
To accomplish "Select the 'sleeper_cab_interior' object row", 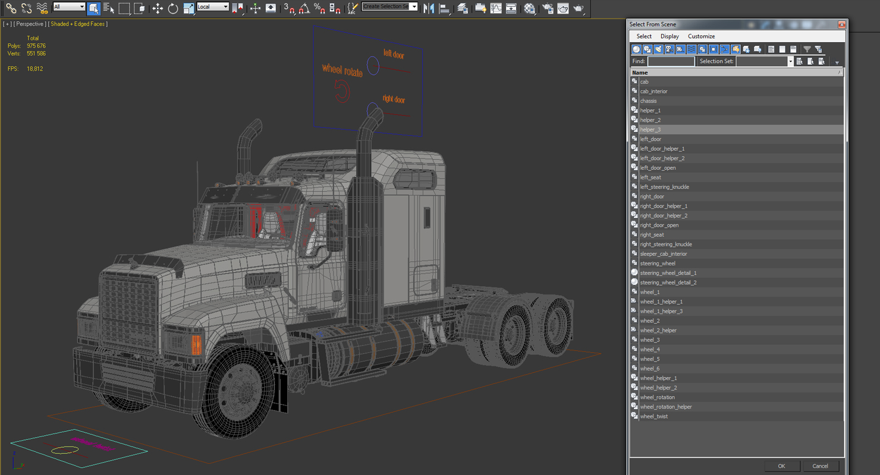I will coord(737,254).
